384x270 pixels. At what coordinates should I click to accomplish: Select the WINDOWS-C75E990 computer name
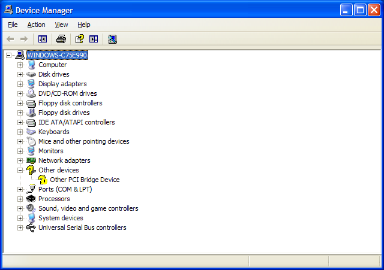(57, 55)
